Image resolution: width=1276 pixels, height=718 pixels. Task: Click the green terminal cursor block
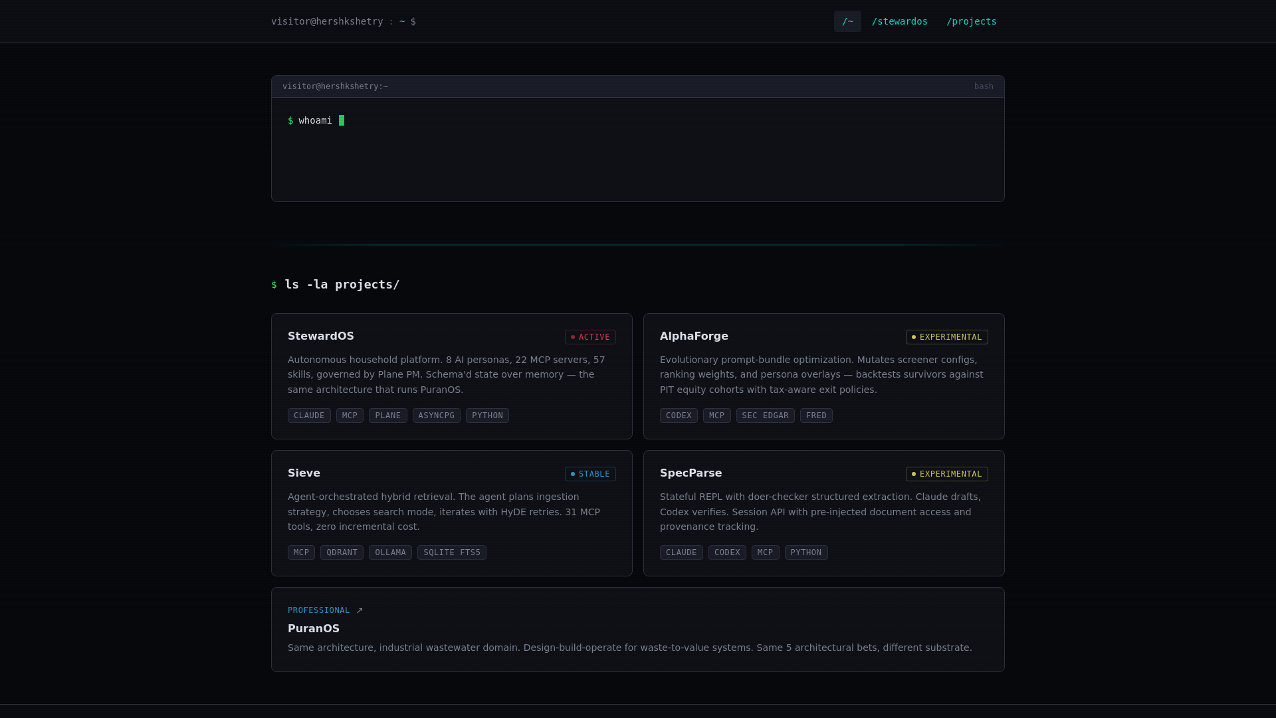(342, 120)
